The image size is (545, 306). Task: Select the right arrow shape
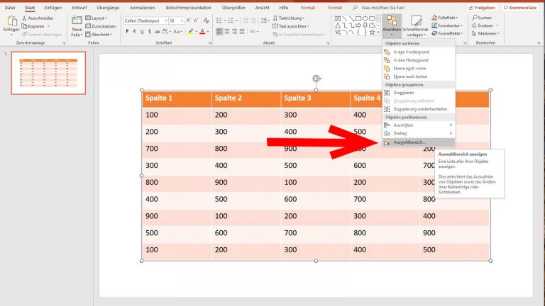[358, 25]
